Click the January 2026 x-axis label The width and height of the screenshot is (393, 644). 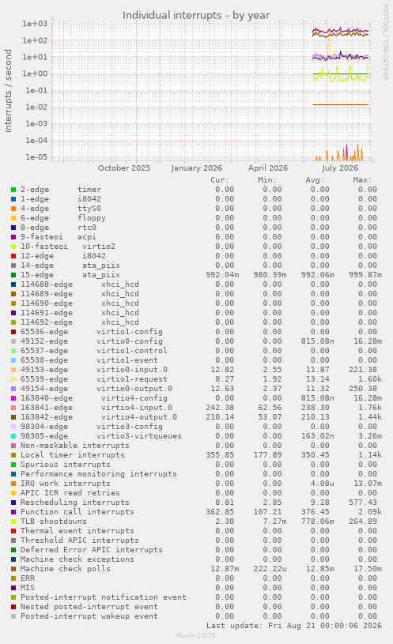pyautogui.click(x=196, y=168)
